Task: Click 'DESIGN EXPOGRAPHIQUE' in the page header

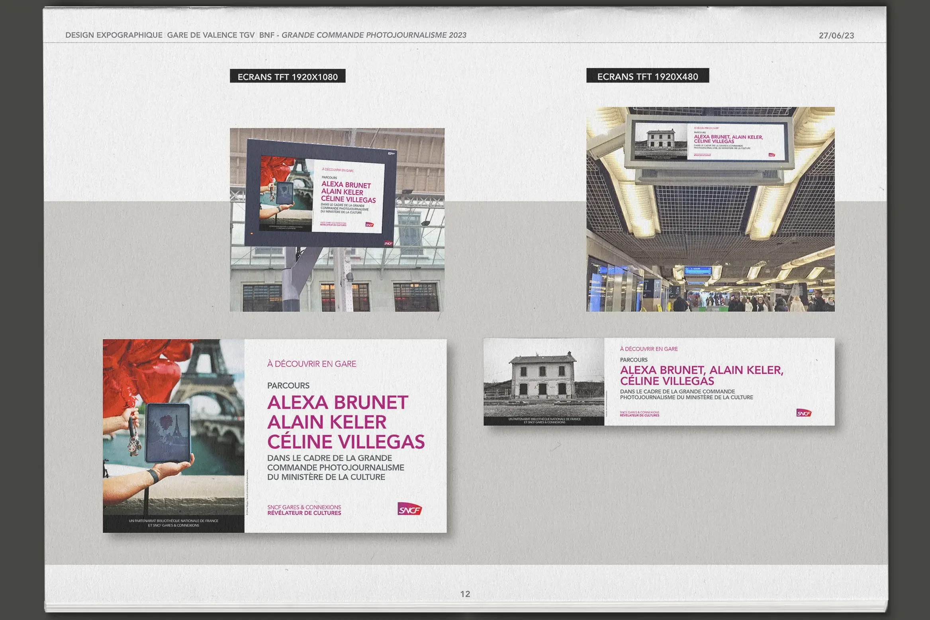Action: pyautogui.click(x=114, y=35)
